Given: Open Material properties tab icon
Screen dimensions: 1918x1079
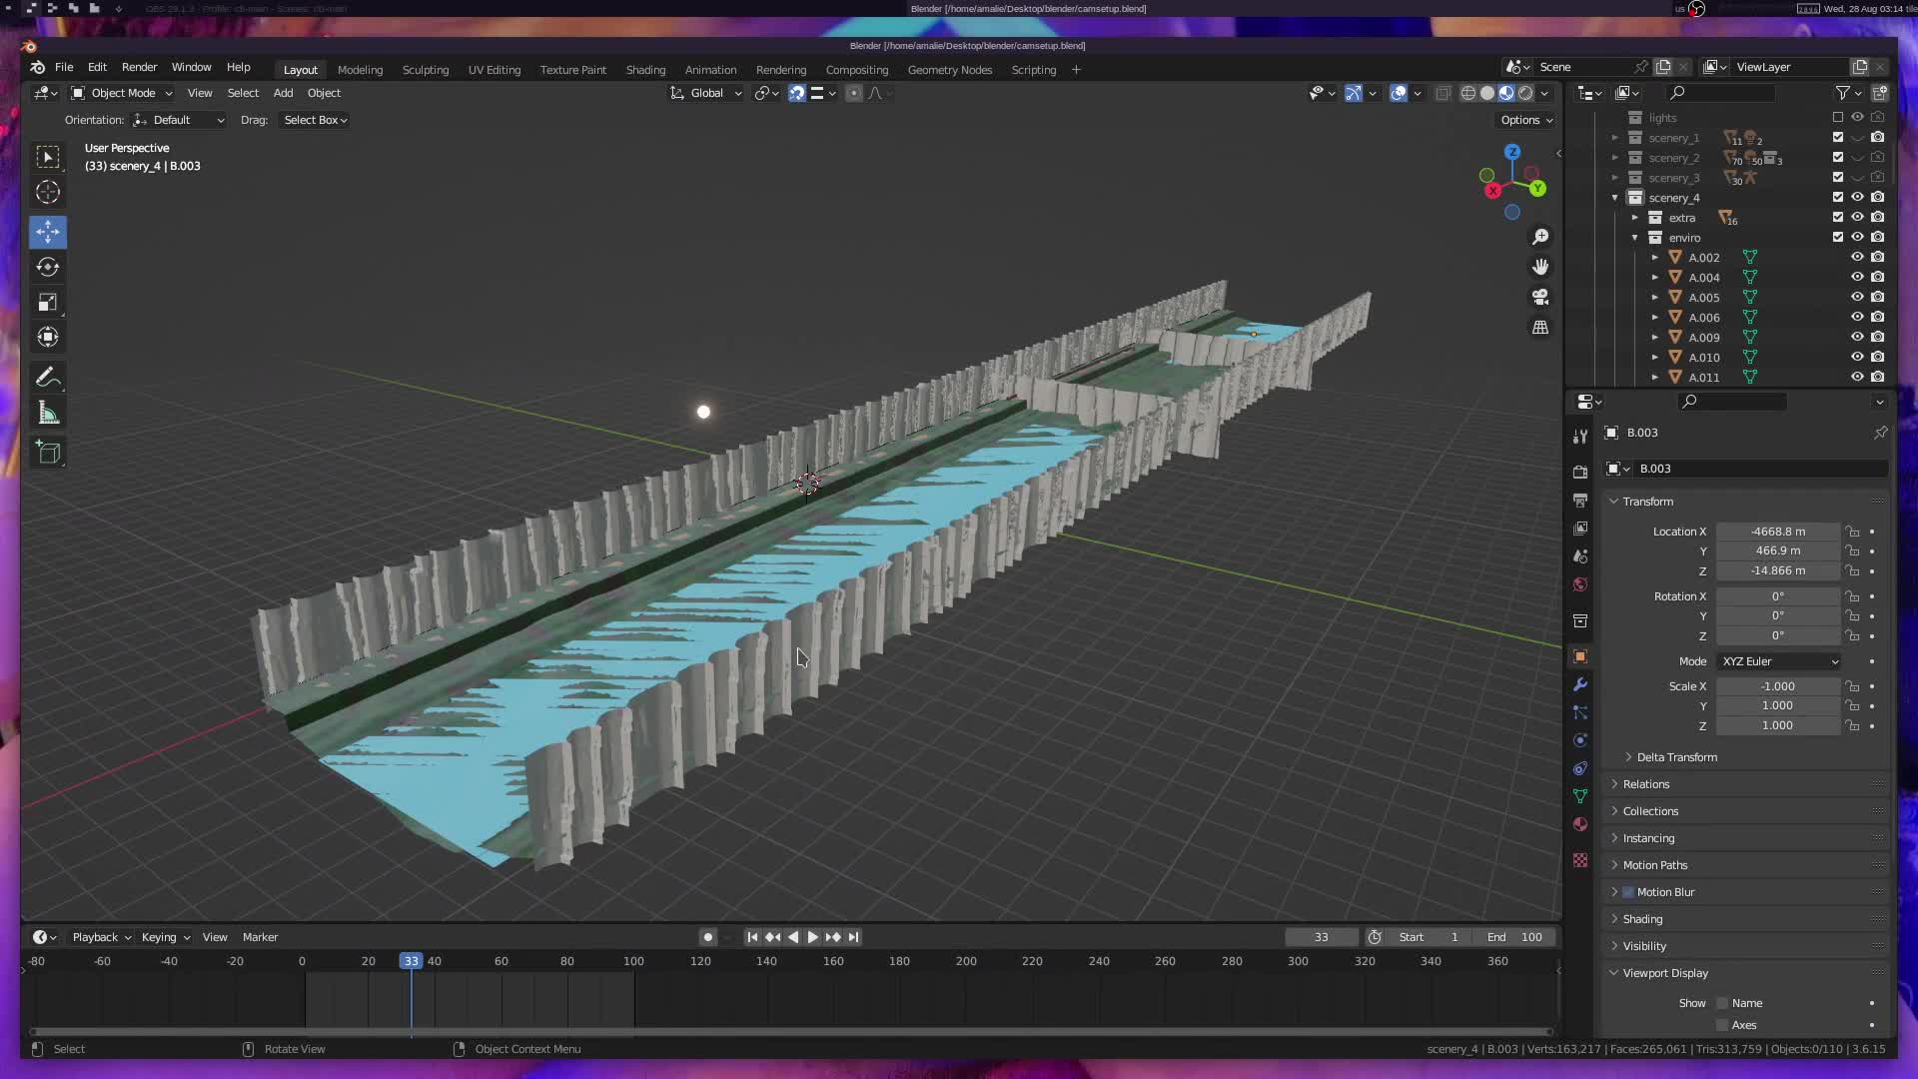Looking at the screenshot, I should (x=1580, y=824).
